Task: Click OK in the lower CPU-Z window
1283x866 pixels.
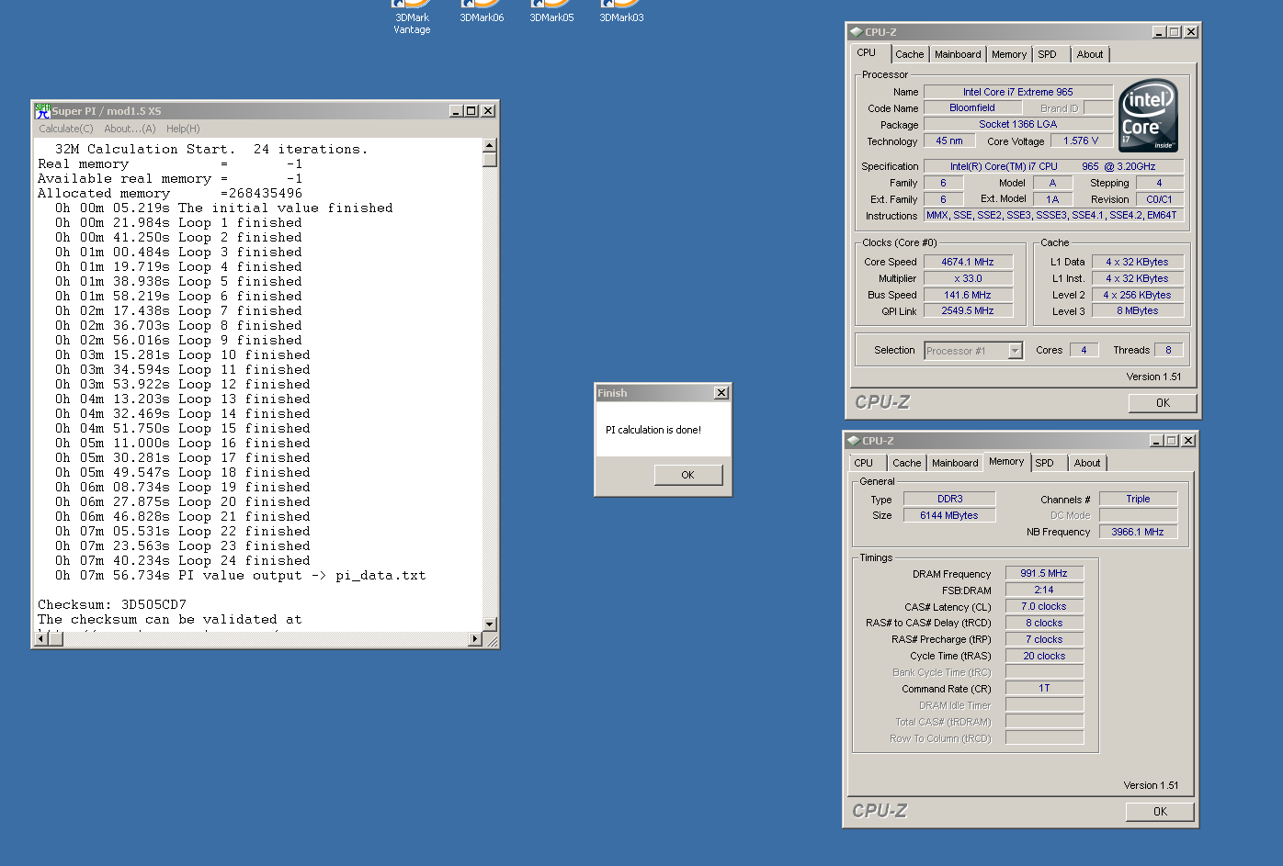Action: tap(1160, 812)
